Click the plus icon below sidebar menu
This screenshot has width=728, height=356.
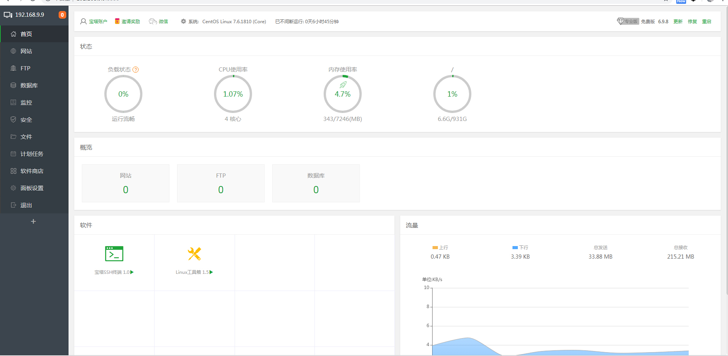pos(34,221)
